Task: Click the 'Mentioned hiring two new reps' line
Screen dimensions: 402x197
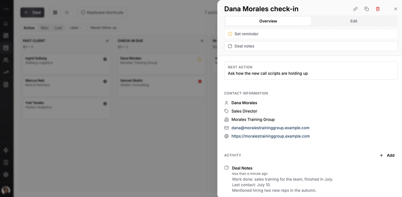Action: 274,190
